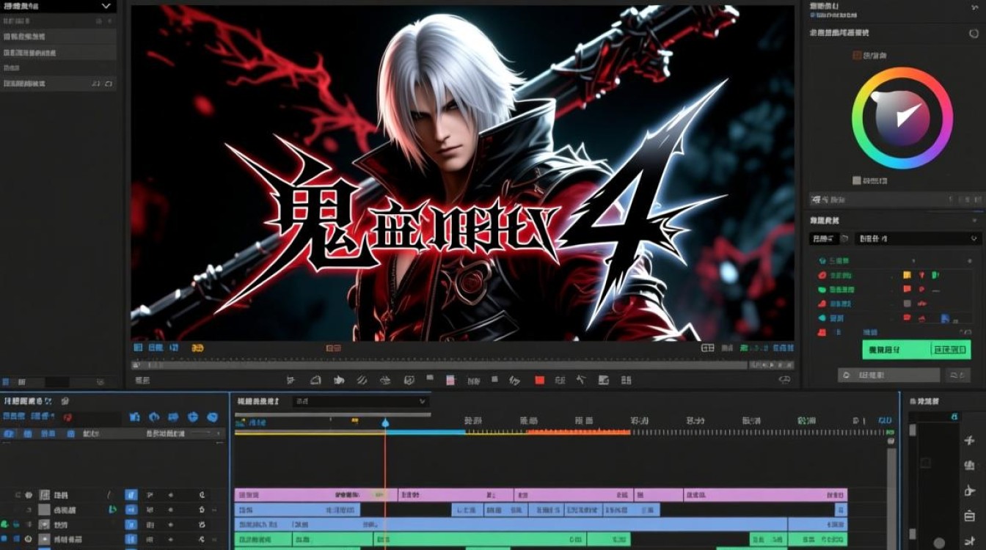Click the thumbnail on the top track header
The width and height of the screenshot is (986, 550).
click(45, 495)
